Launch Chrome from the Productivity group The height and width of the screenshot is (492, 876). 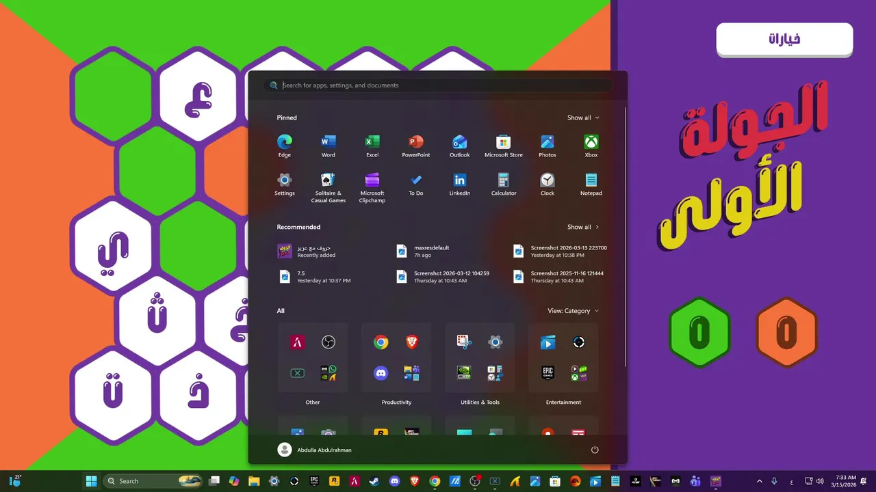click(x=381, y=342)
